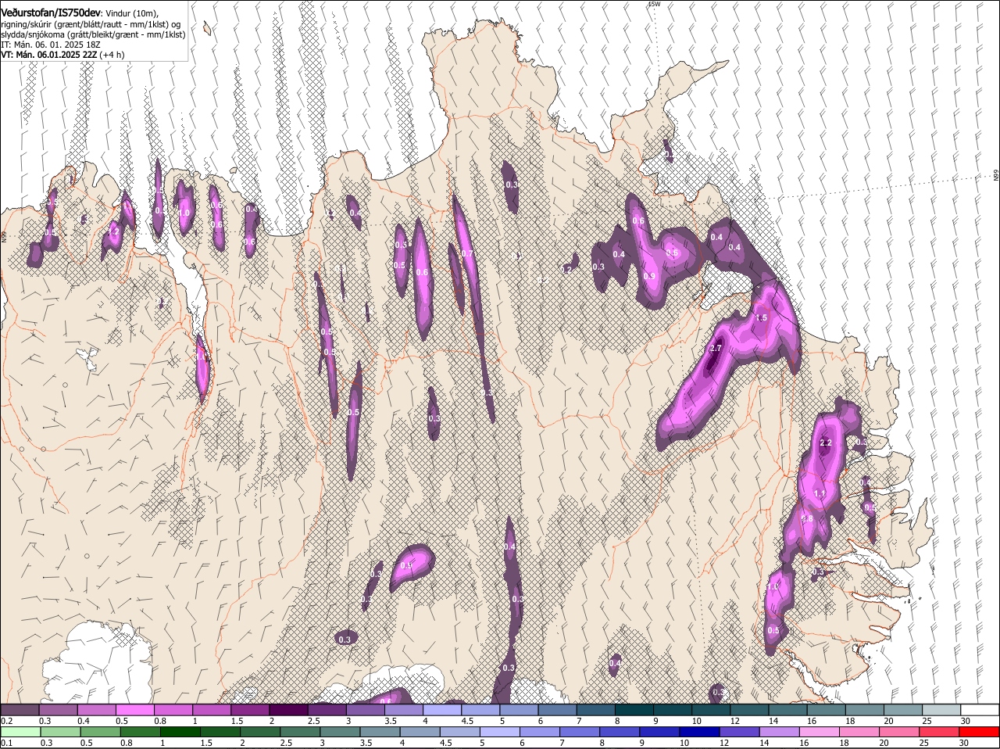Click the (+4 h) forecast offset text
The image size is (1000, 749).
[113, 55]
